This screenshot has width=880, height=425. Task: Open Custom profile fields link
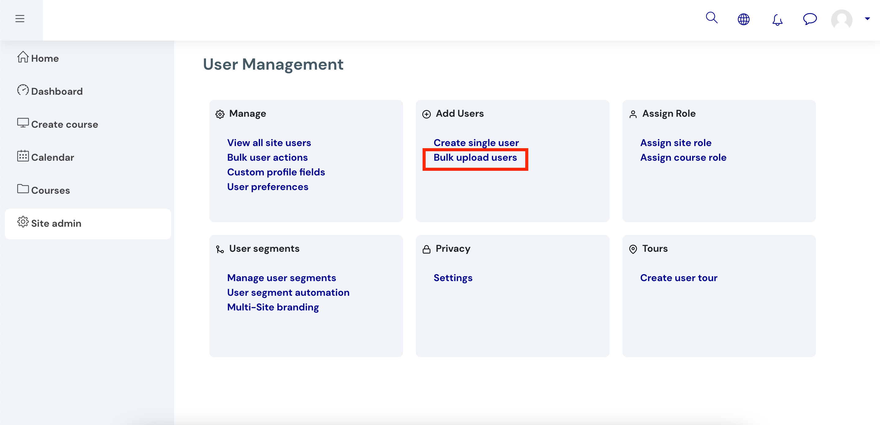click(276, 172)
